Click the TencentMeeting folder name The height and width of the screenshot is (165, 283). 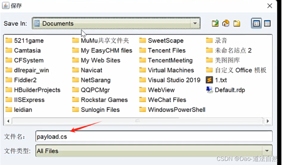(x=170, y=60)
